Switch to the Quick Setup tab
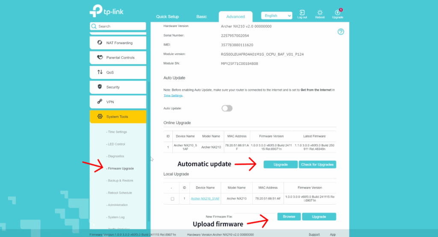Viewport: 438px width, 237px height. point(167,17)
